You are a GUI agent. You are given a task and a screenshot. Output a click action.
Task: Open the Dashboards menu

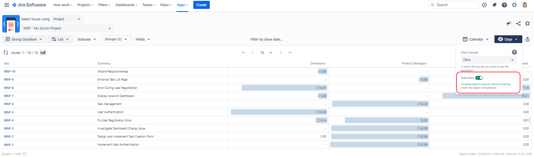[x=126, y=5]
